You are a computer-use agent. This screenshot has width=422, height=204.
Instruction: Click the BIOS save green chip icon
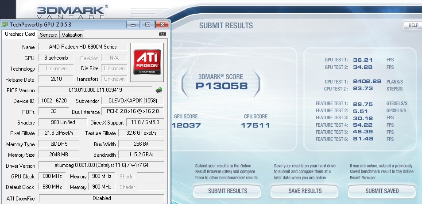159,90
